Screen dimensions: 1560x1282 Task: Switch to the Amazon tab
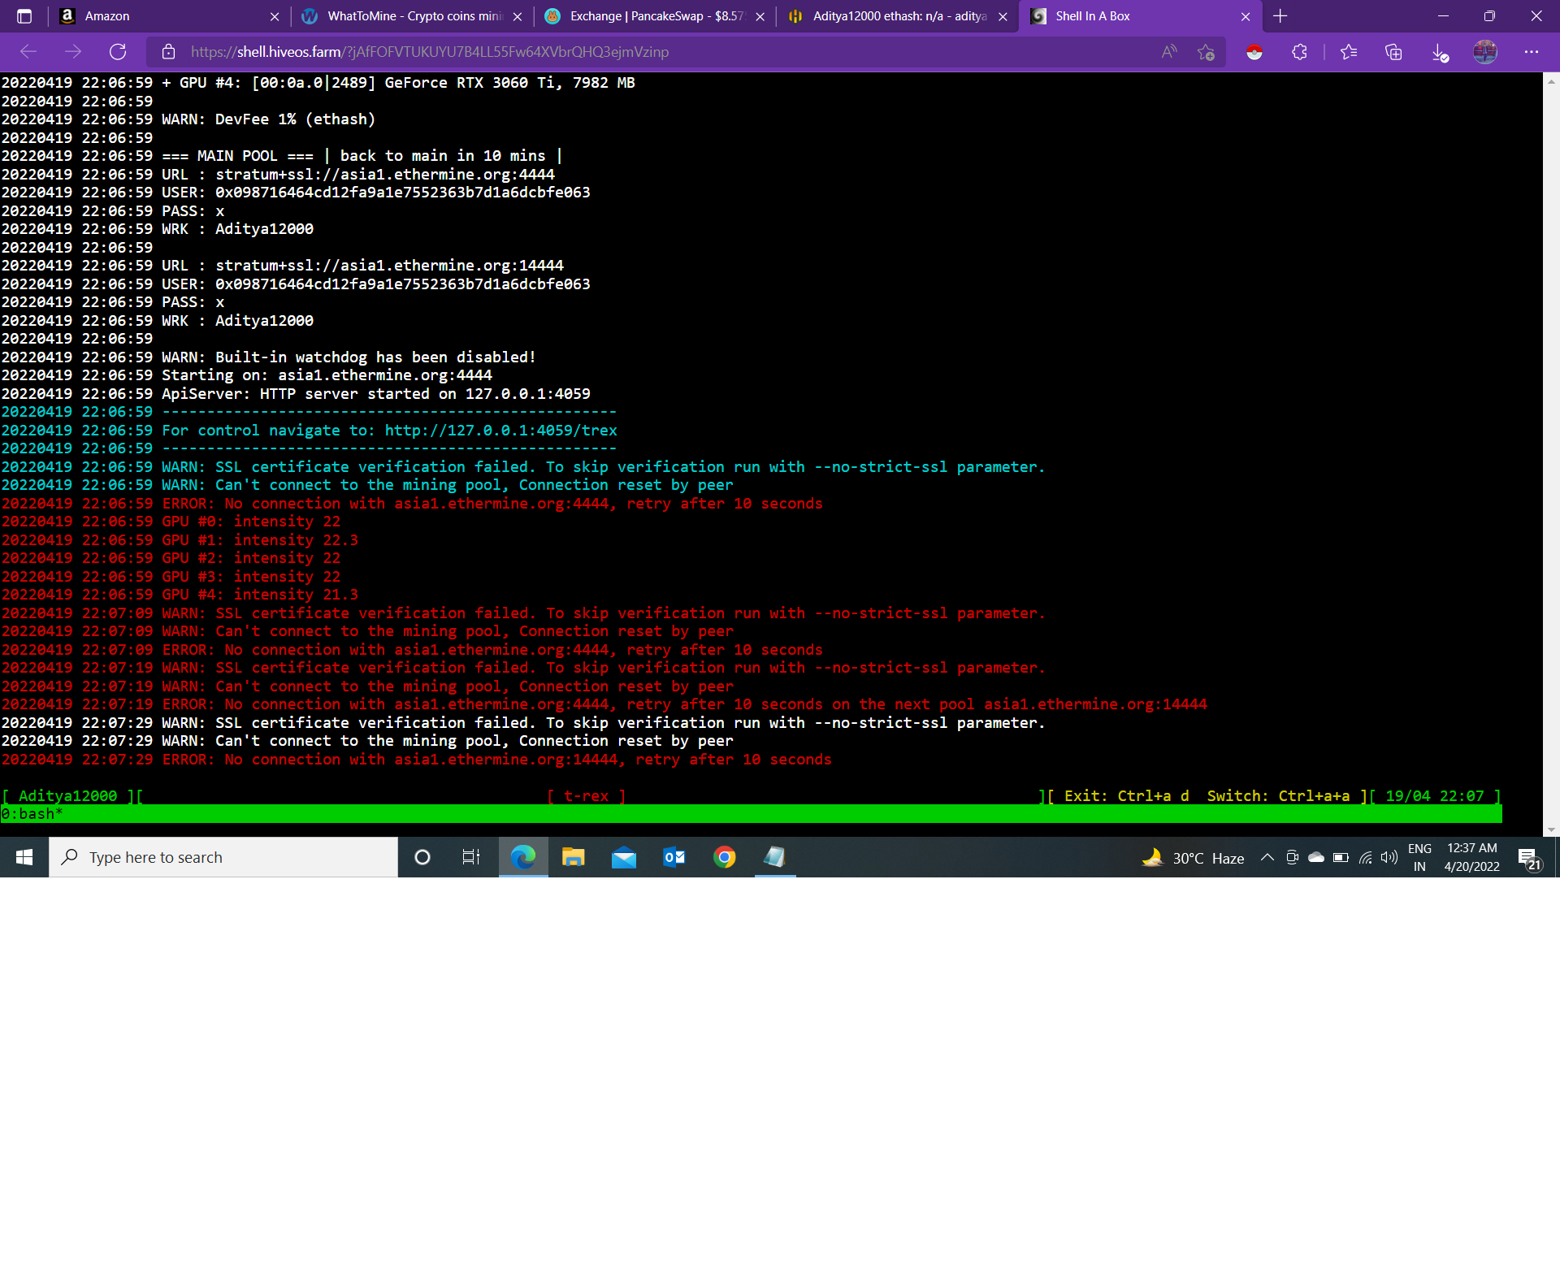146,15
